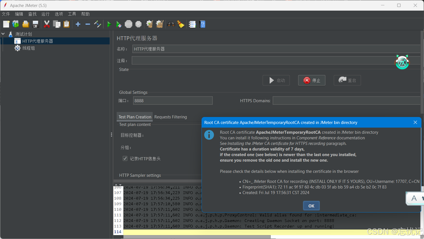Screen dimensions: 424x239
Task: Click the 端口 field showing 8888
Action: 173,101
